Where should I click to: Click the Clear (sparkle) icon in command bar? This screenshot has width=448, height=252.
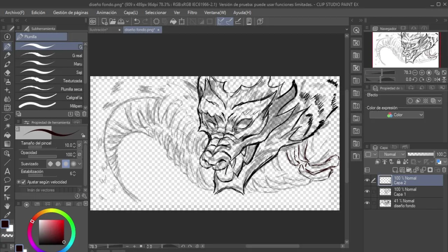(x=156, y=21)
